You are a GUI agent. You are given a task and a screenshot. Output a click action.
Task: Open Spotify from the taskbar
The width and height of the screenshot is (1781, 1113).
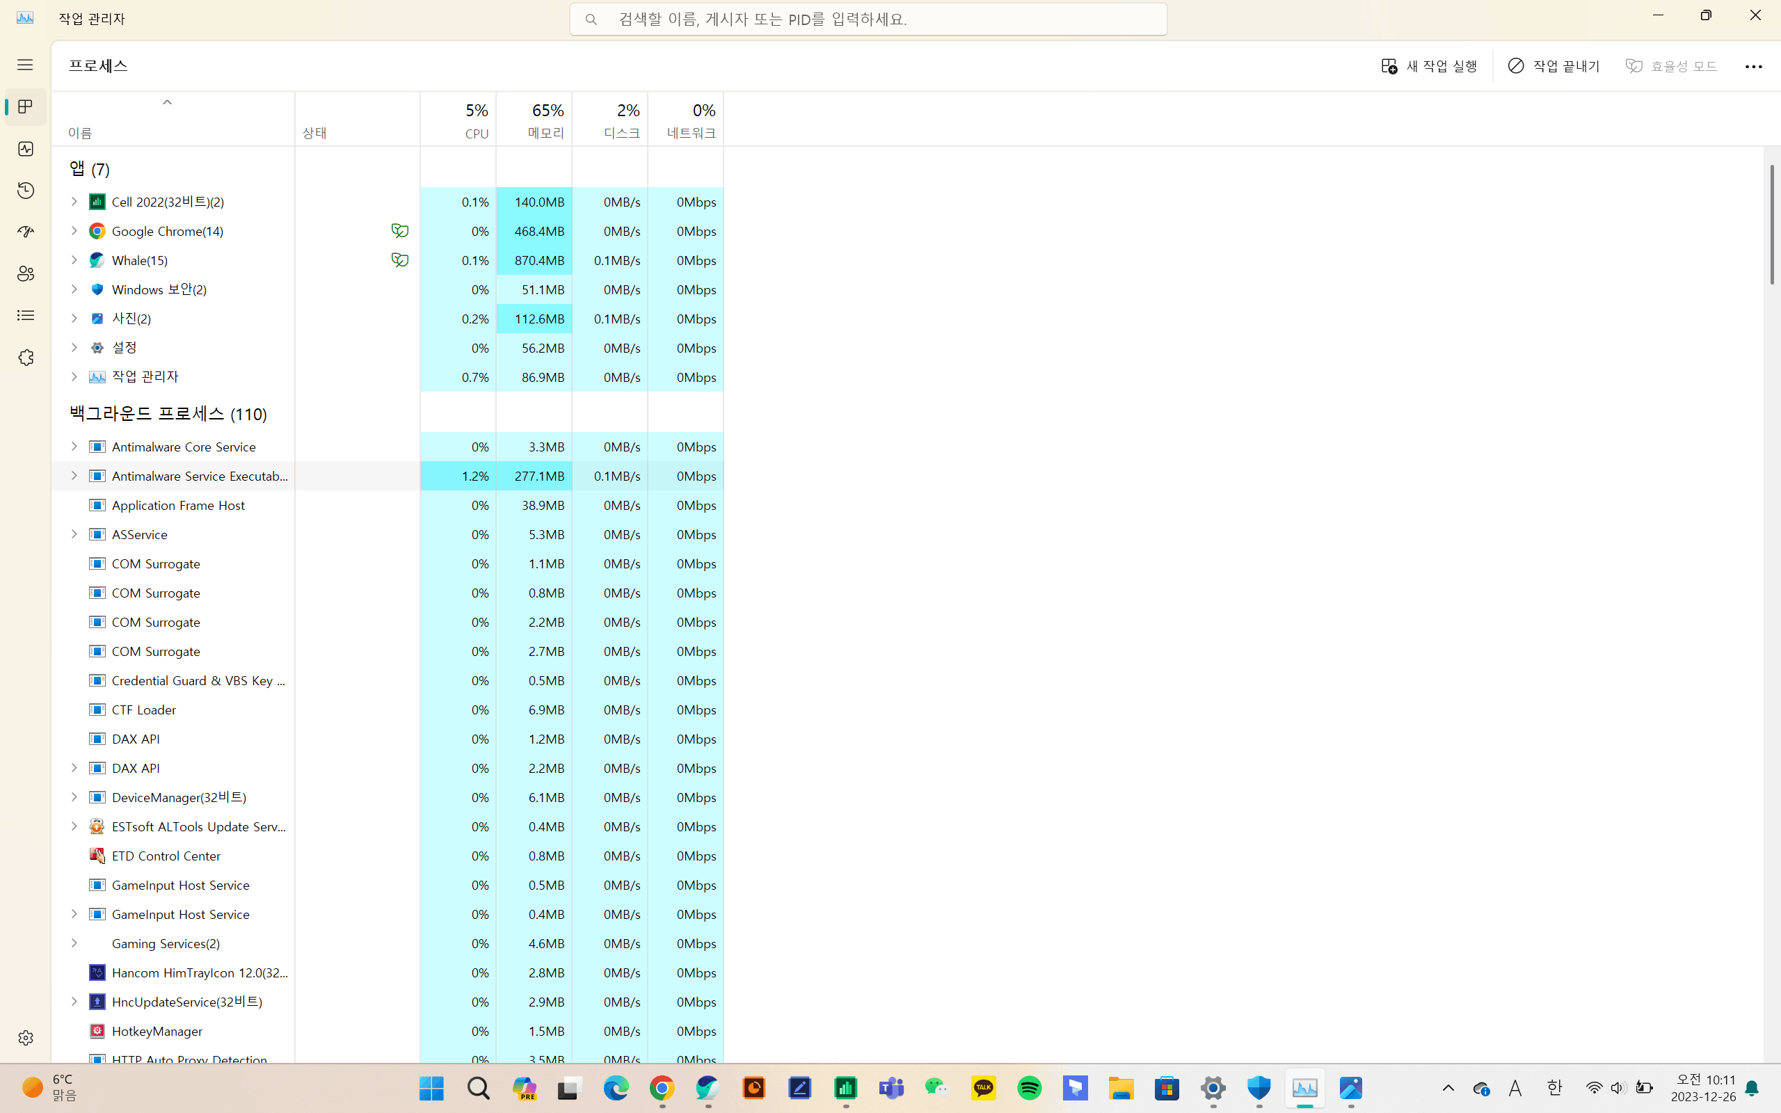1029,1088
